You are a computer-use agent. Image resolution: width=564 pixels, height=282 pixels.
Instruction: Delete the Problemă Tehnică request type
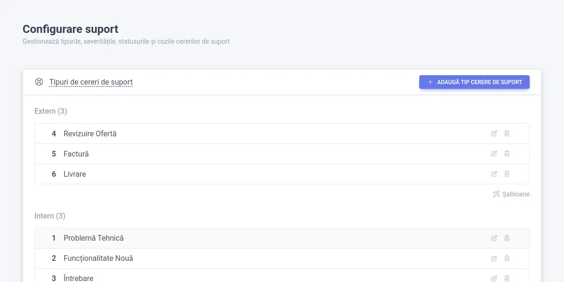(x=507, y=238)
